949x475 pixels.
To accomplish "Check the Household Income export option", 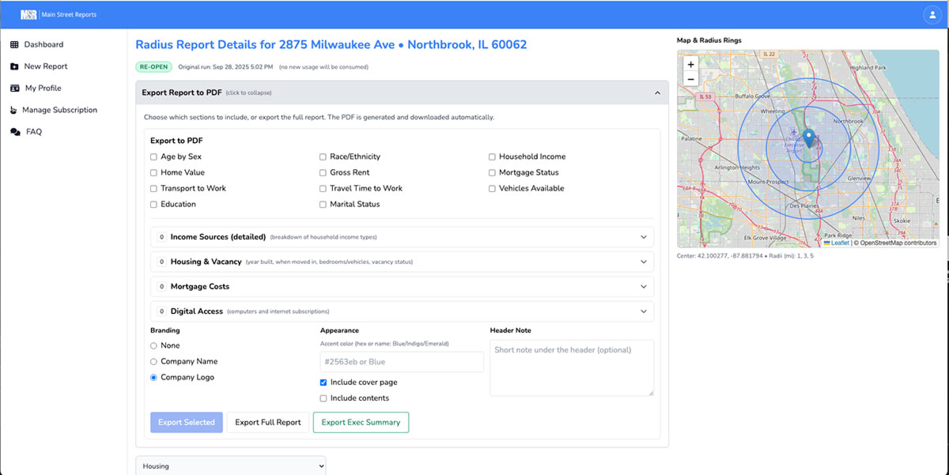I will [x=491, y=156].
